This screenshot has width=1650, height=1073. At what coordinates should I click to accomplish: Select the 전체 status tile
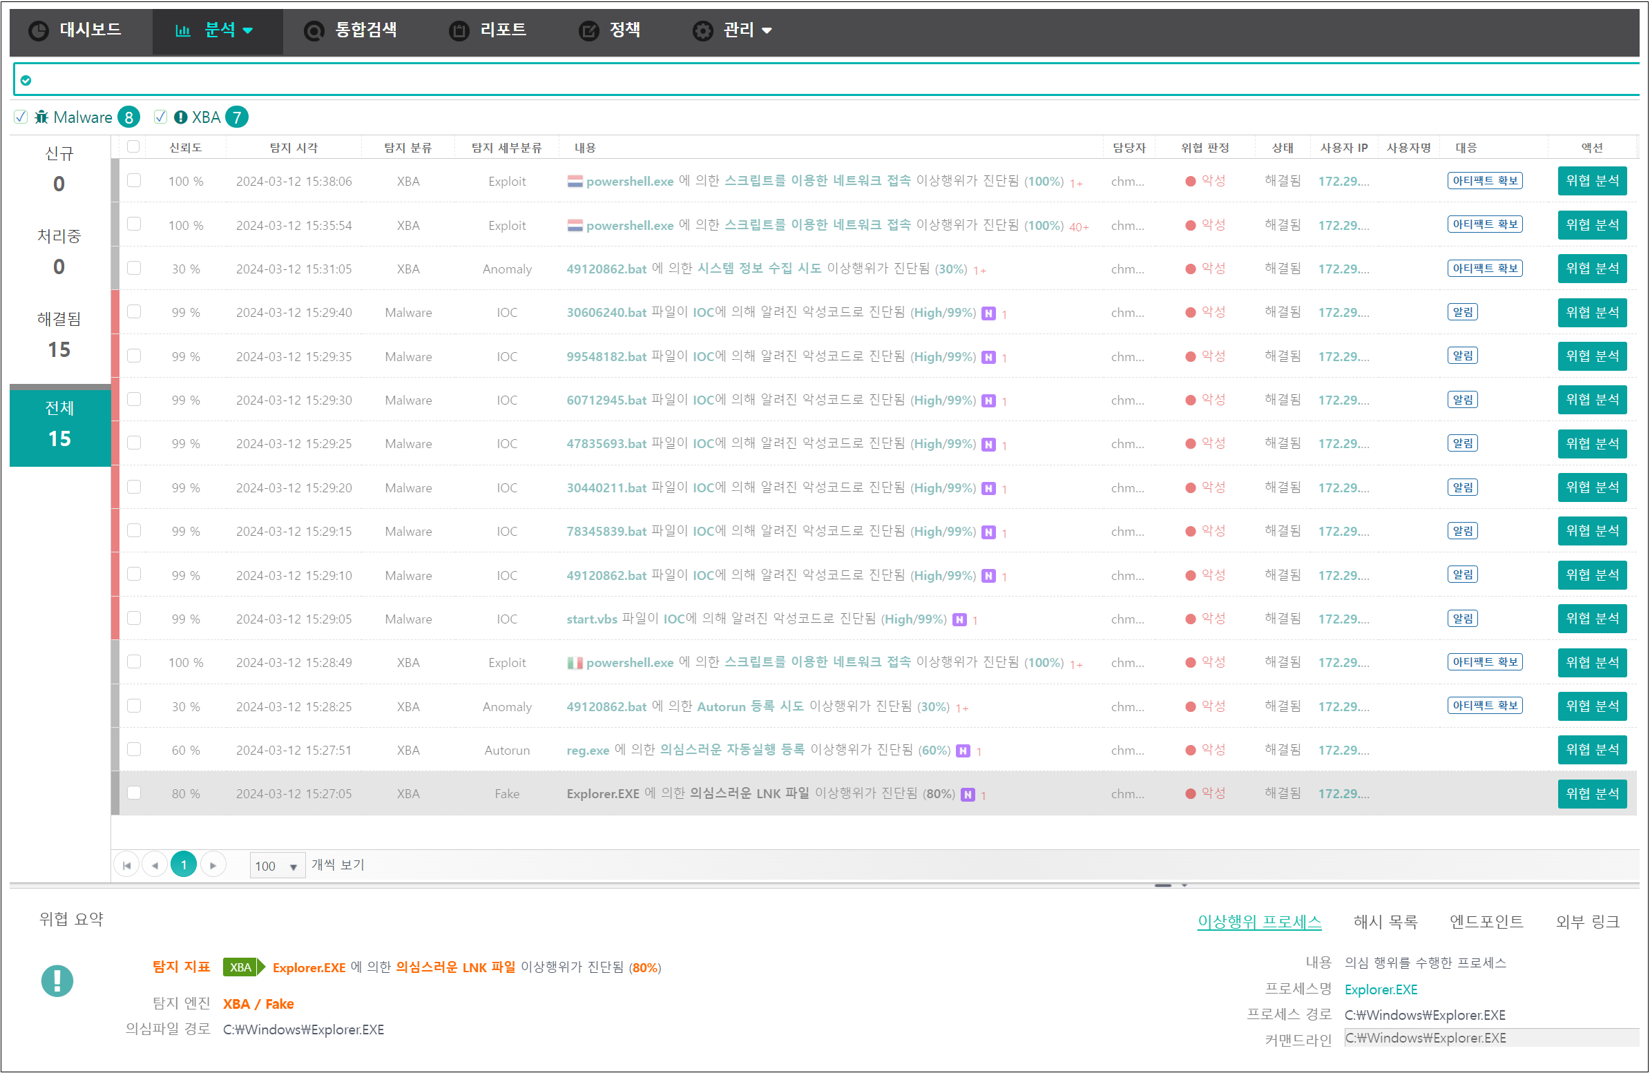point(59,424)
